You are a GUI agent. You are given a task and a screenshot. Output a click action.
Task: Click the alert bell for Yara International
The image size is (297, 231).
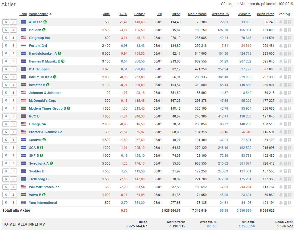pyautogui.click(x=281, y=203)
